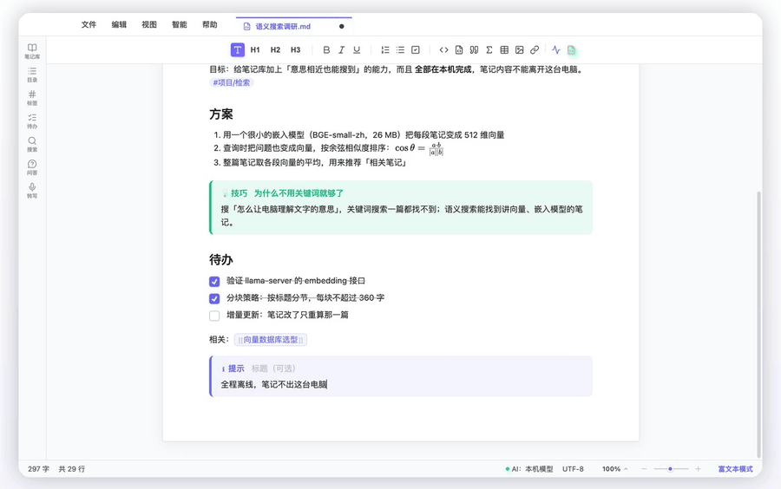Screen dimensions: 781x489
Task: Open the 转写 transcription panel
Action: coord(32,190)
